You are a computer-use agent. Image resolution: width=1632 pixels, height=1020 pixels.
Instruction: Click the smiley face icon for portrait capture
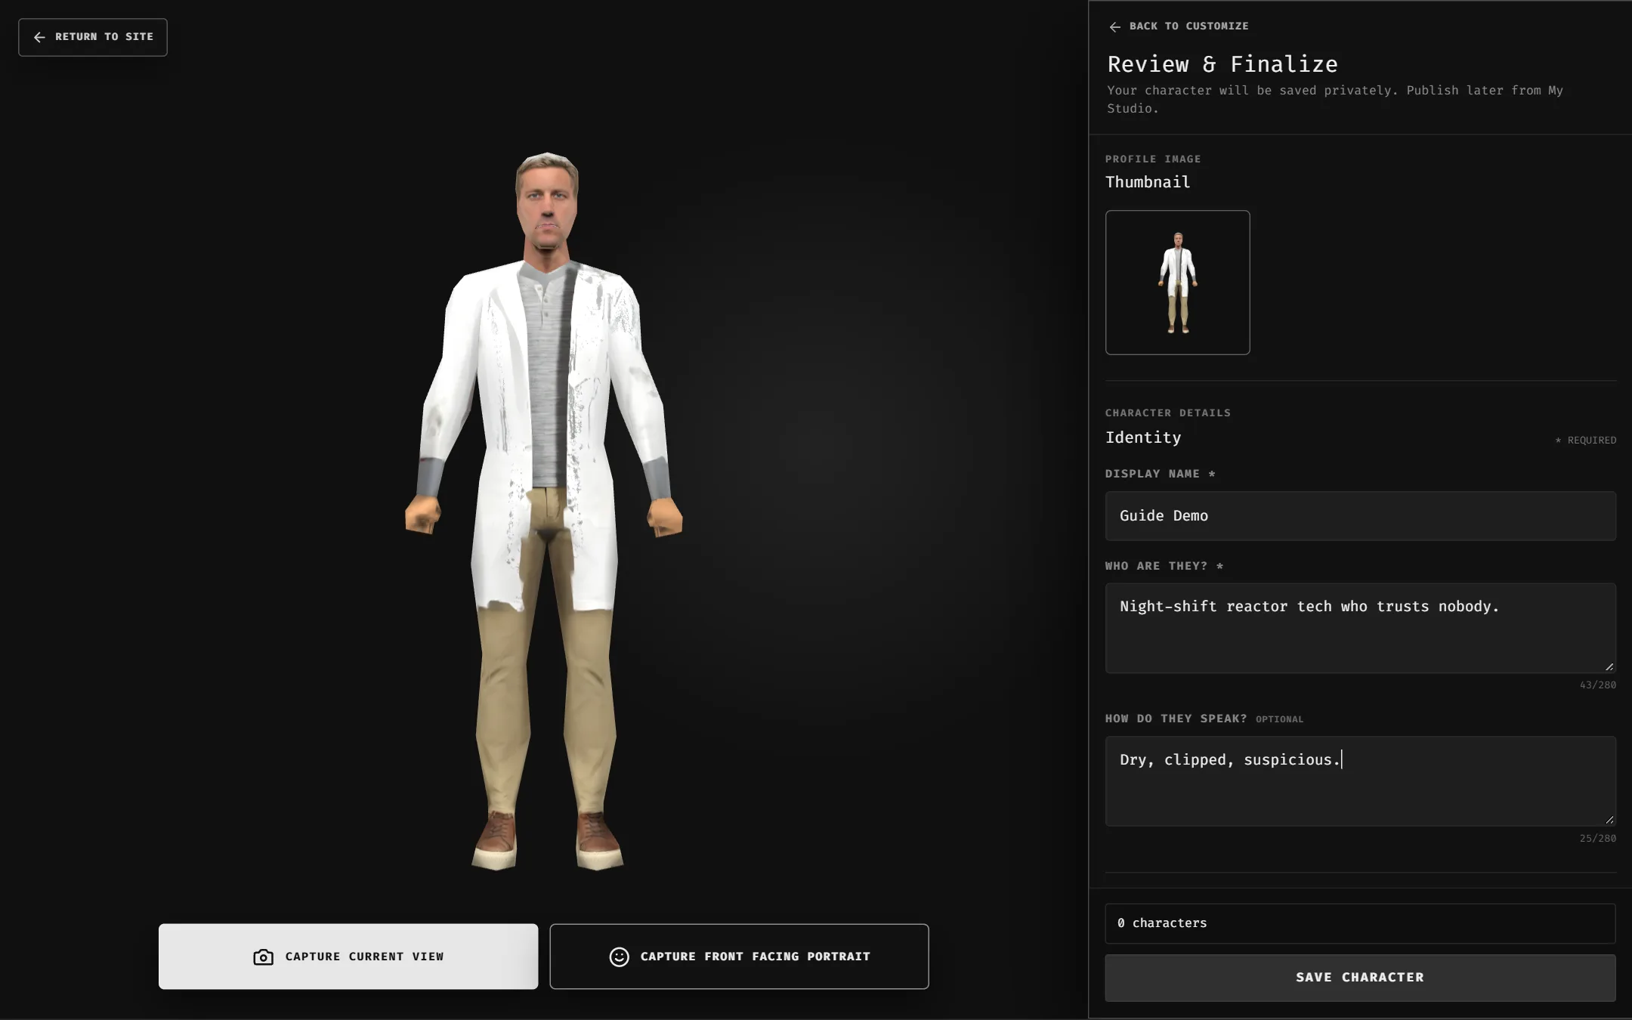click(x=619, y=957)
